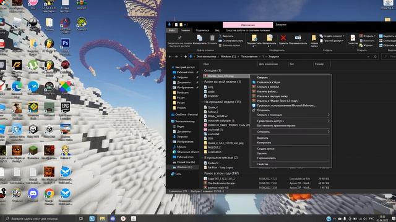
Task: Click Пользователи in the address path
Action: pyautogui.click(x=249, y=57)
